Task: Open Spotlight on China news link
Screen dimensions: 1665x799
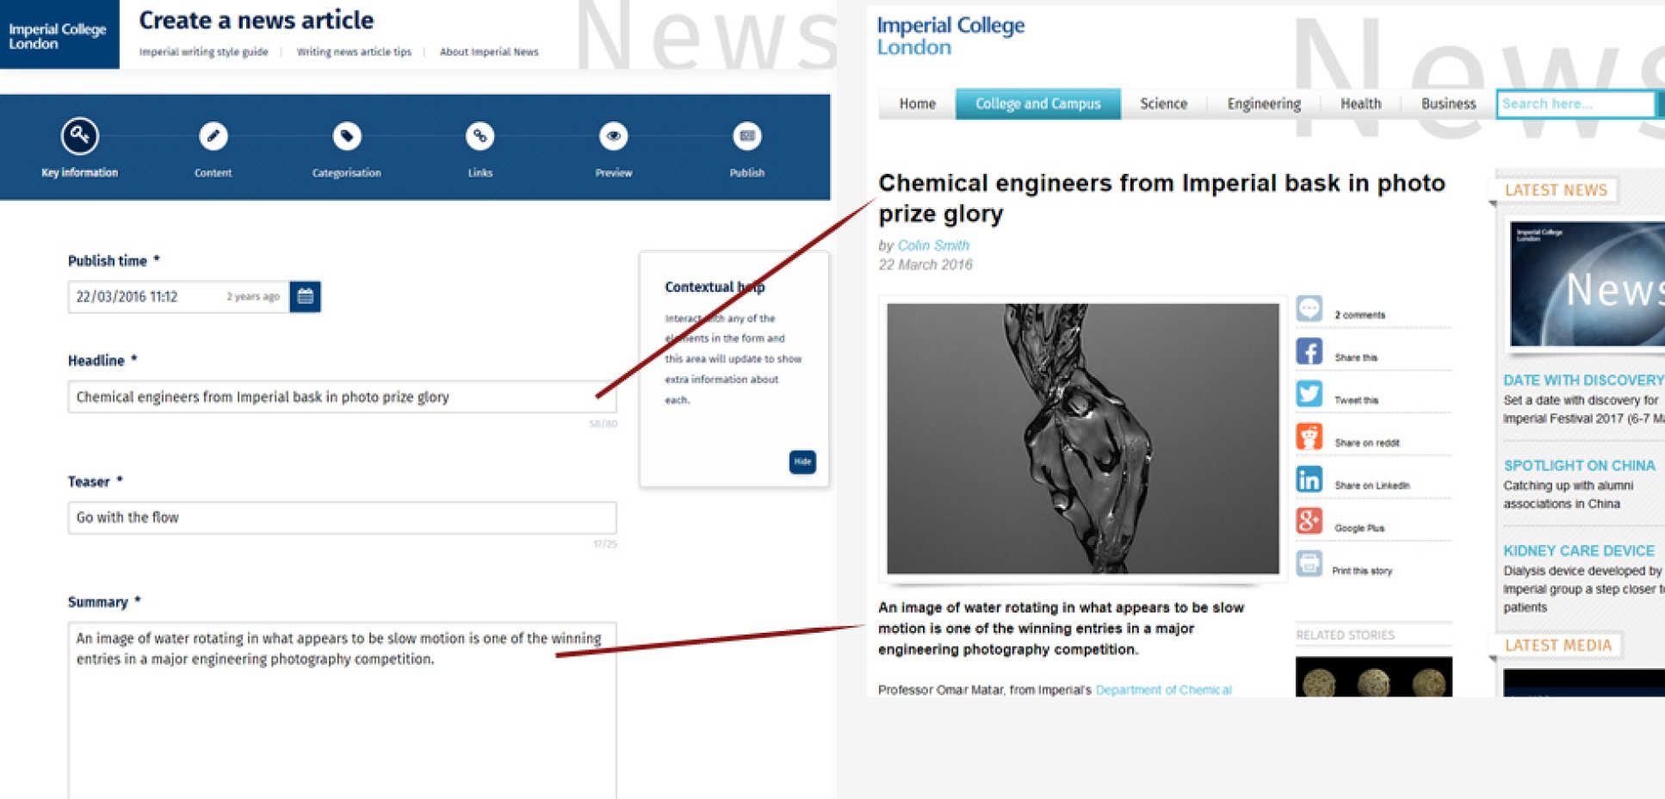Action: click(1579, 465)
